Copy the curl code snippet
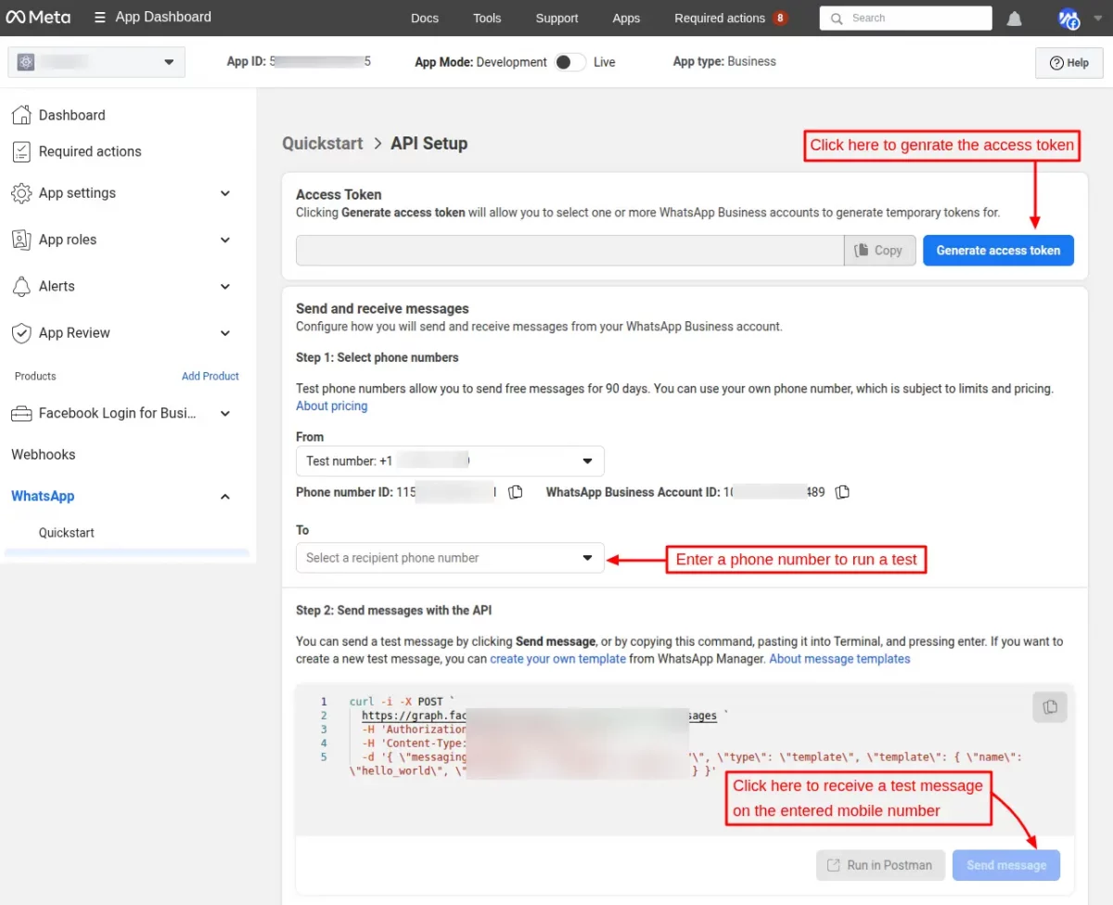The image size is (1113, 905). 1049,706
